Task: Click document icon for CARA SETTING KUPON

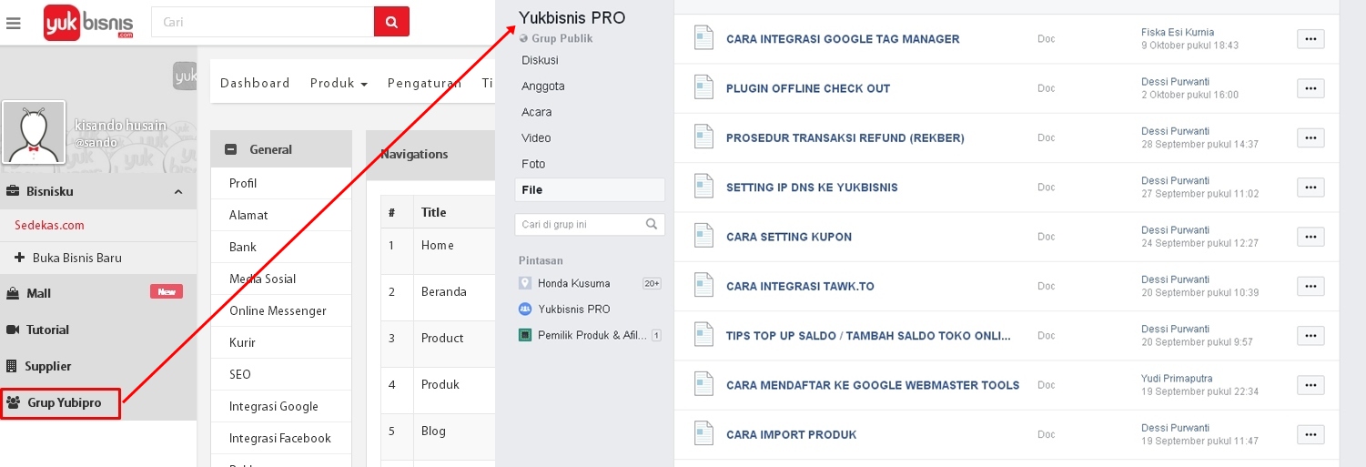Action: [703, 236]
